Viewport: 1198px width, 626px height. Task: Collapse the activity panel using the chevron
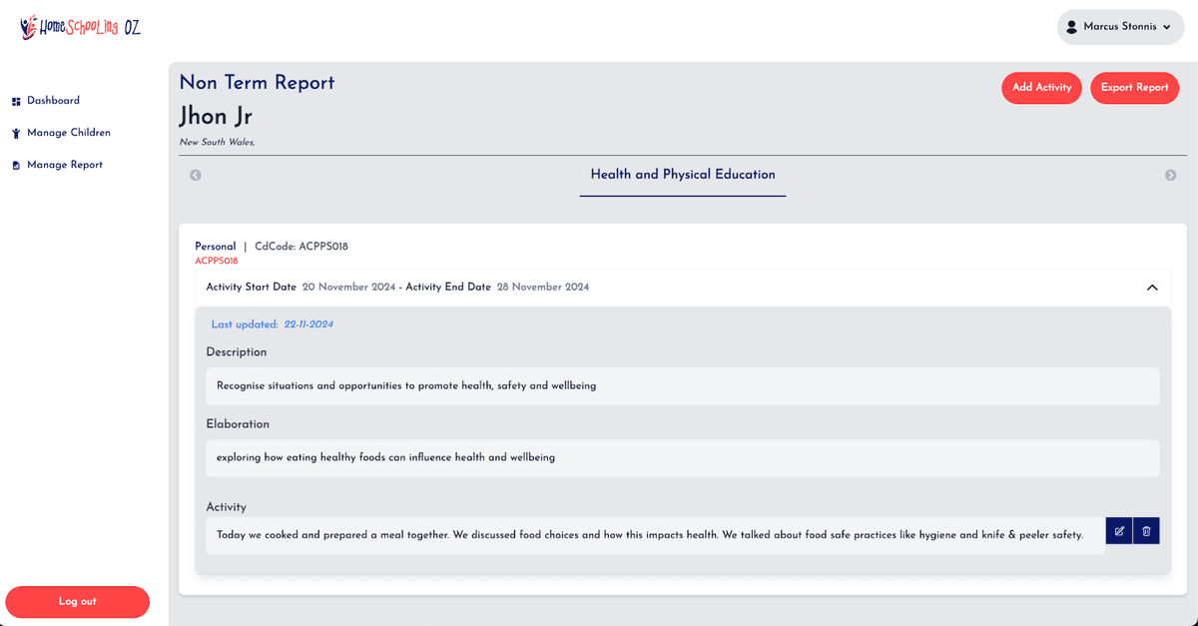pyautogui.click(x=1152, y=288)
